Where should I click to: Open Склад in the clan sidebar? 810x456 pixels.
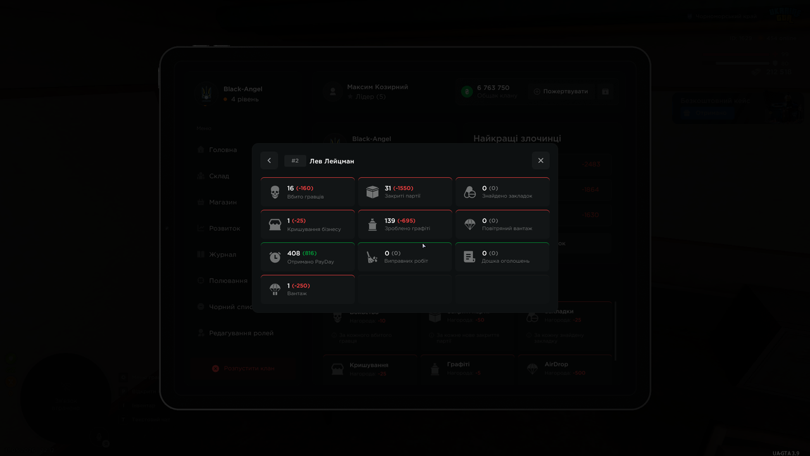[219, 176]
